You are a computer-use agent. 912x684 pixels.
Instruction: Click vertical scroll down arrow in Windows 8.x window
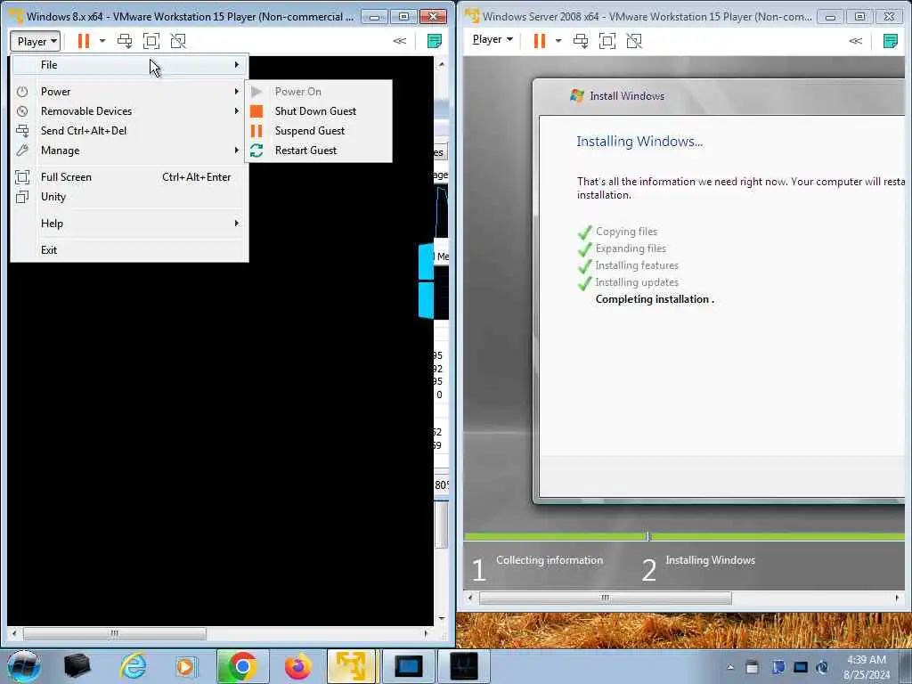442,618
